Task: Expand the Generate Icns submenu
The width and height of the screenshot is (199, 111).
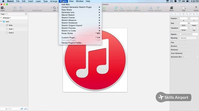Action: (80, 12)
